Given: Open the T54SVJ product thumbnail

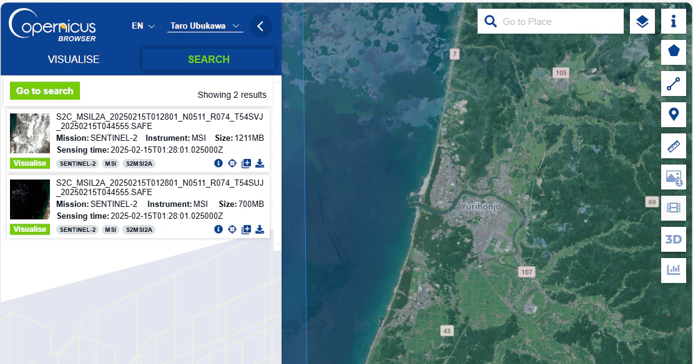Looking at the screenshot, I should pos(30,133).
